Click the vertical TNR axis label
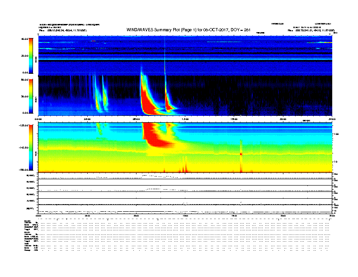358x277 pixels. pos(36,154)
